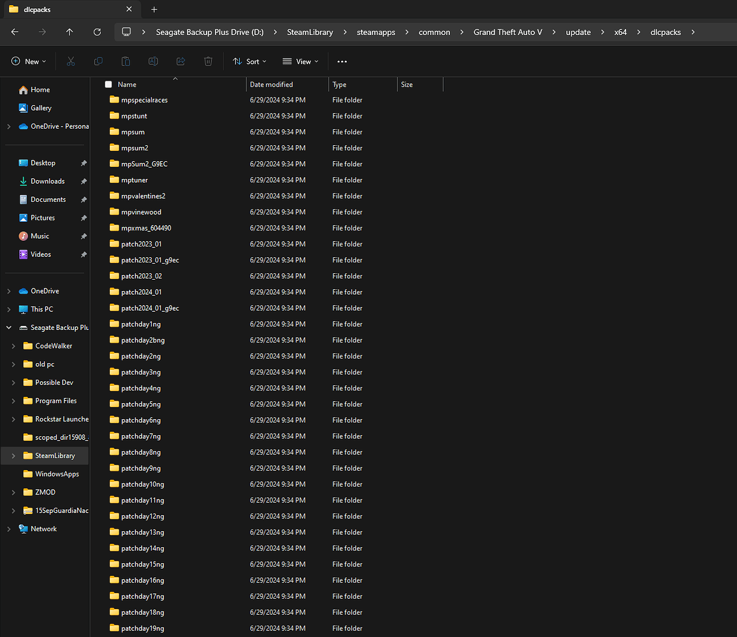Navigate up one folder level
The width and height of the screenshot is (737, 637).
69,32
